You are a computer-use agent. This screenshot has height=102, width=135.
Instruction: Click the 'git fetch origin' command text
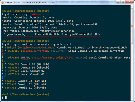[18, 14]
